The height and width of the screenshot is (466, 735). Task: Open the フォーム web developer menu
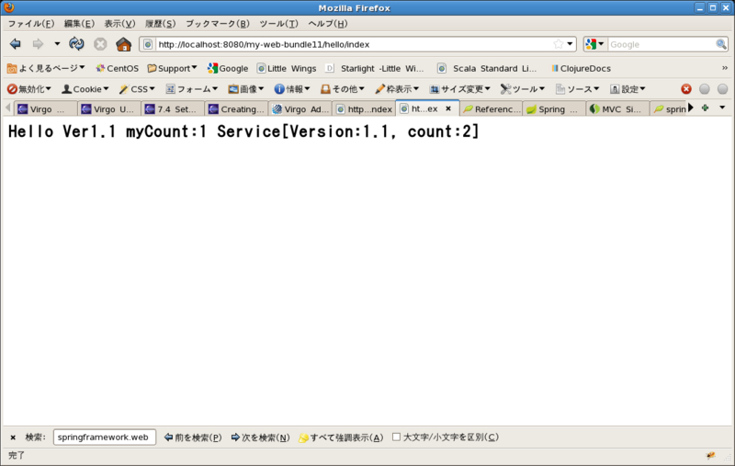[192, 89]
